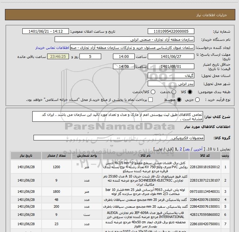Click quantity cell 23
239x232 pixels.
(x=56, y=224)
